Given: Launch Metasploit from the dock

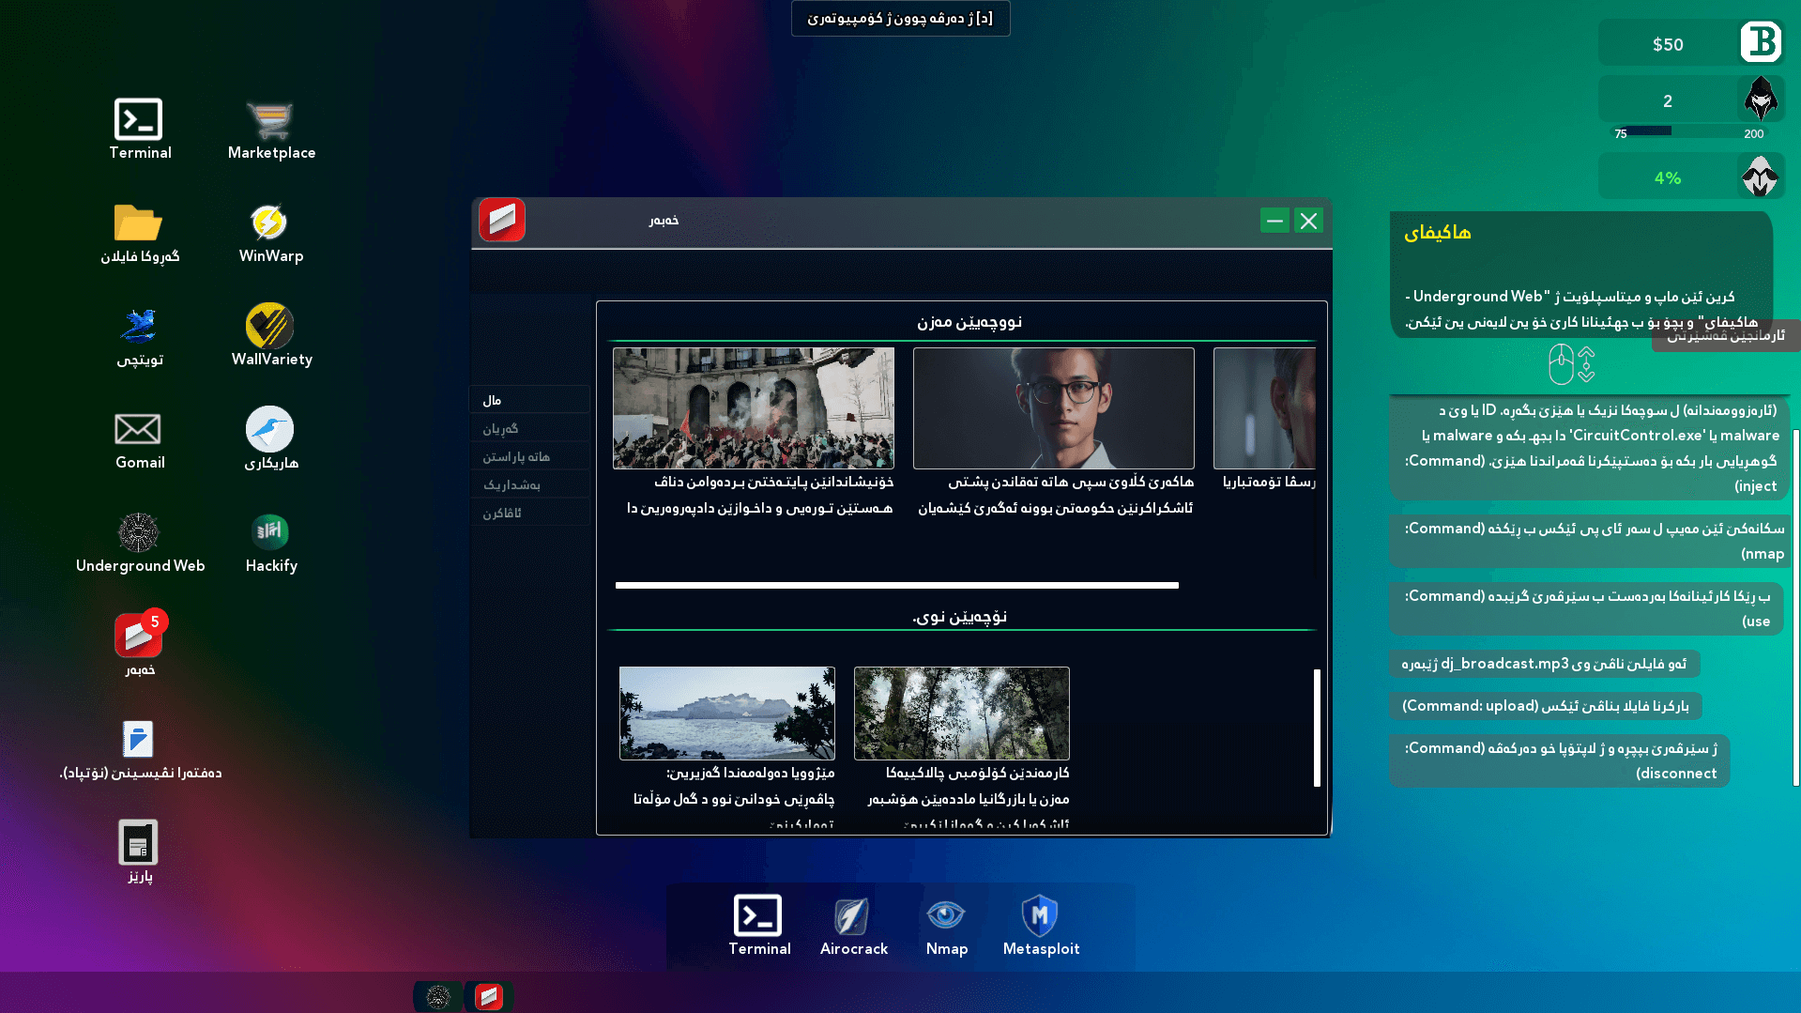Looking at the screenshot, I should pos(1040,916).
